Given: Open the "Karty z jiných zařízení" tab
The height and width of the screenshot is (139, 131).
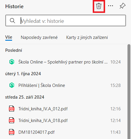Looking at the screenshot, I should tap(87, 37).
